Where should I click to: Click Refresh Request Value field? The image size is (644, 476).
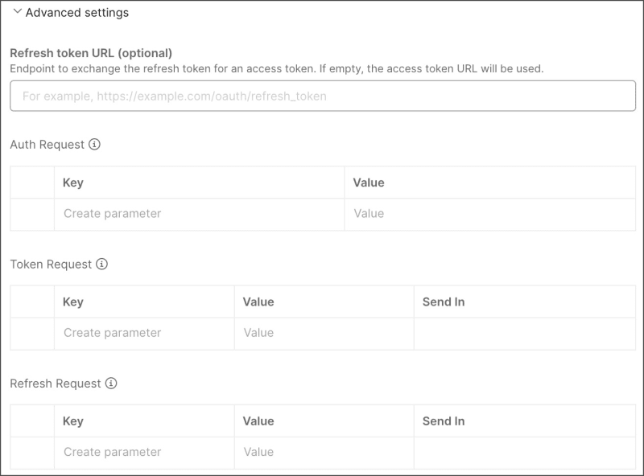324,452
